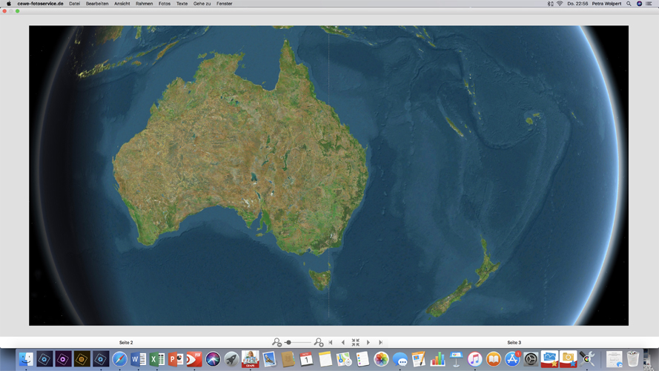Screen dimensions: 659x371
Task: Exit full-screen preview via the shrink-arrows icon
Action: 356,342
